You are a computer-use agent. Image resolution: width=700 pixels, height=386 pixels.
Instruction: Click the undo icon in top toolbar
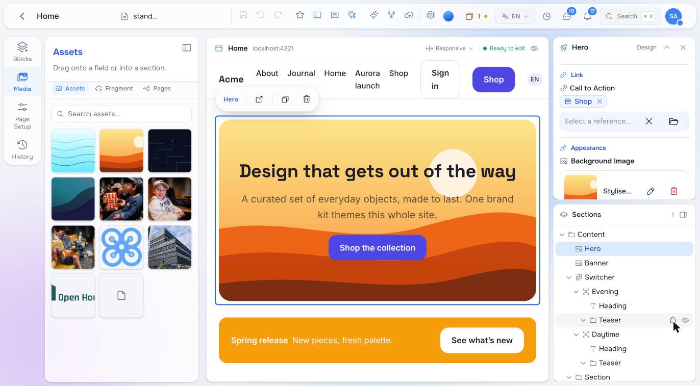260,15
